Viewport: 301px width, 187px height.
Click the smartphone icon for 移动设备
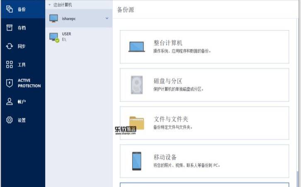click(137, 161)
